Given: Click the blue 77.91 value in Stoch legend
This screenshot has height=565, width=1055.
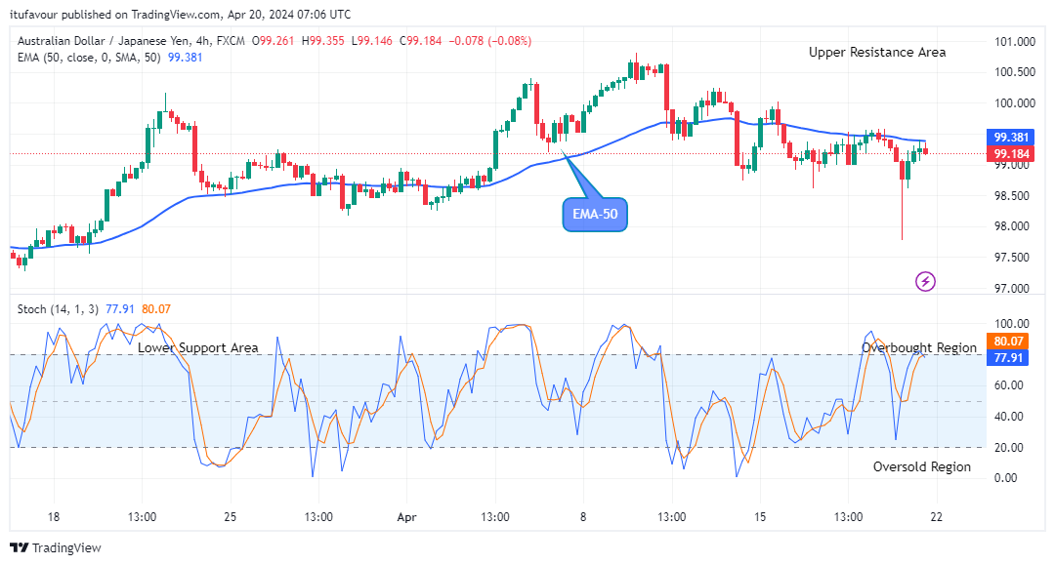Looking at the screenshot, I should click(120, 309).
